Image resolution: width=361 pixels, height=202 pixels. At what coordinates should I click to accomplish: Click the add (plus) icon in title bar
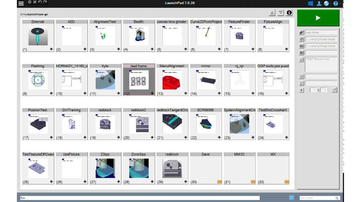30,2
